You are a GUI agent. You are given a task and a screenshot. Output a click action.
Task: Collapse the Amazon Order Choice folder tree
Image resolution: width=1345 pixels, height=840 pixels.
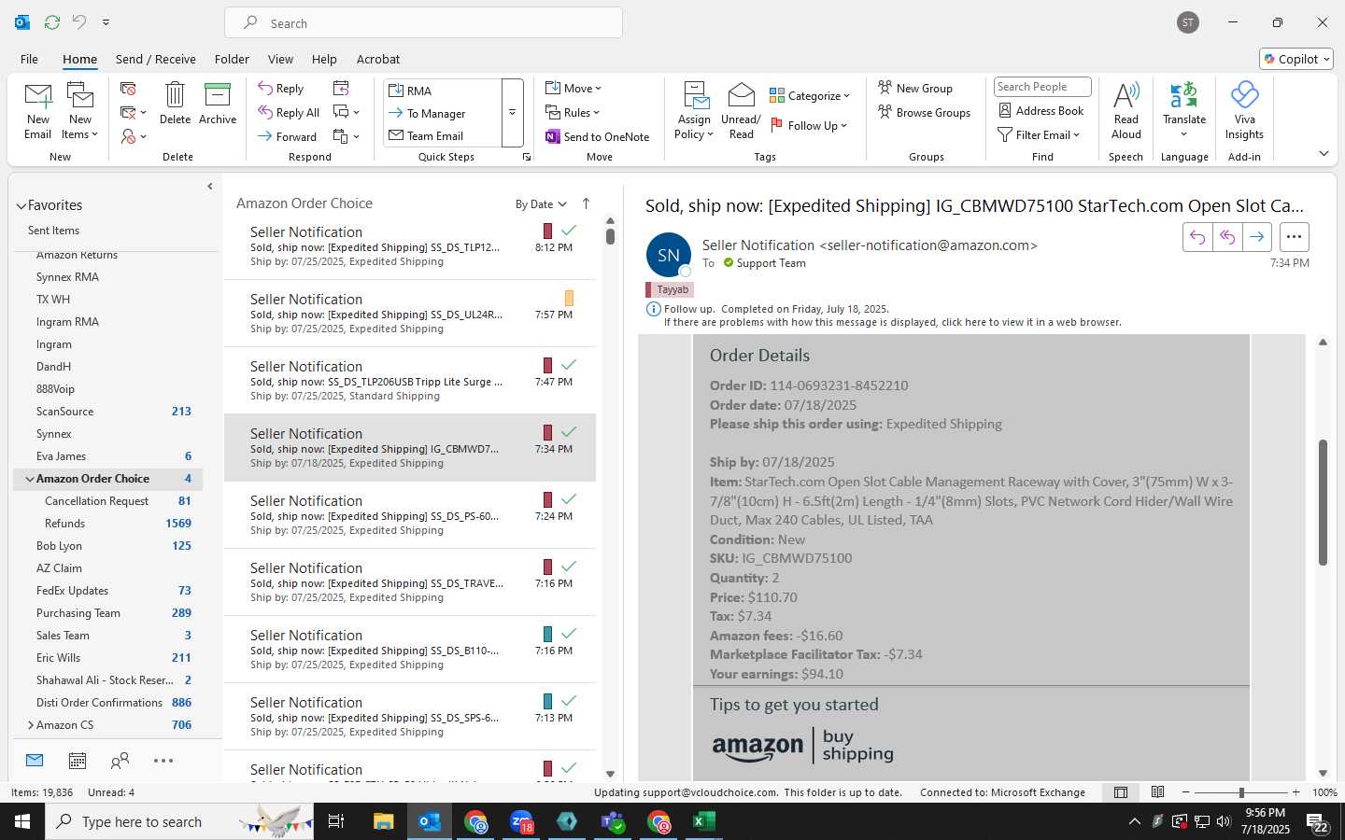click(x=30, y=479)
